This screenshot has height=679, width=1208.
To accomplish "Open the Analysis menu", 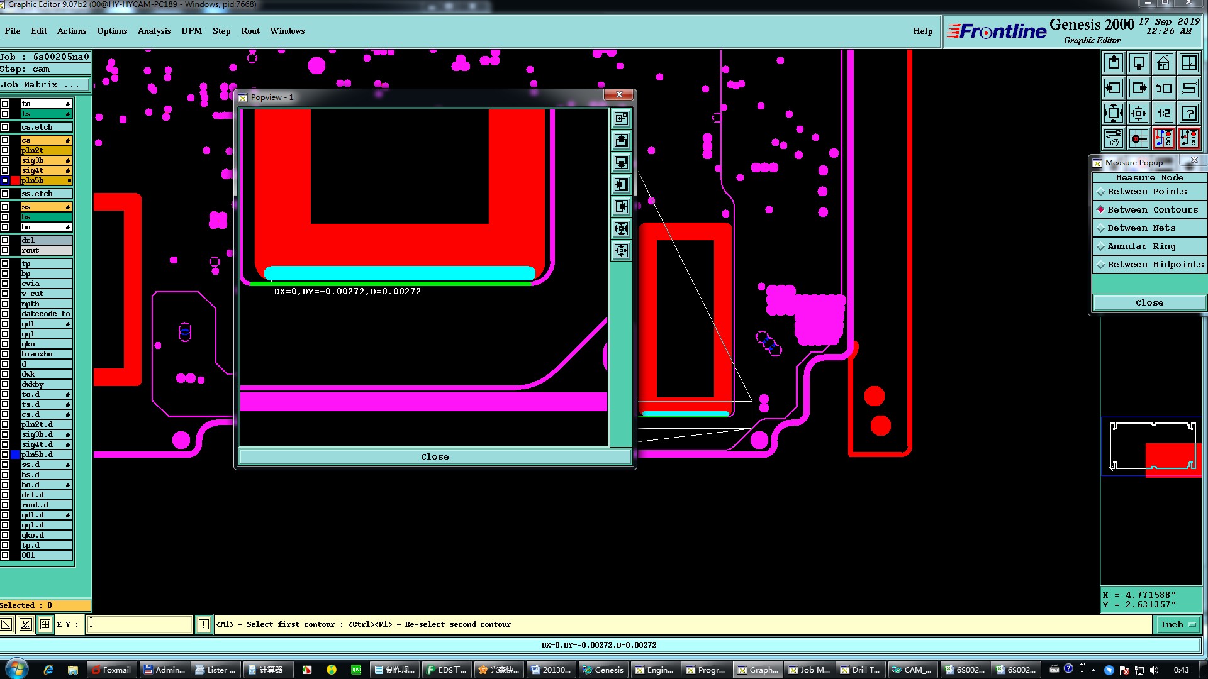I will pyautogui.click(x=154, y=31).
